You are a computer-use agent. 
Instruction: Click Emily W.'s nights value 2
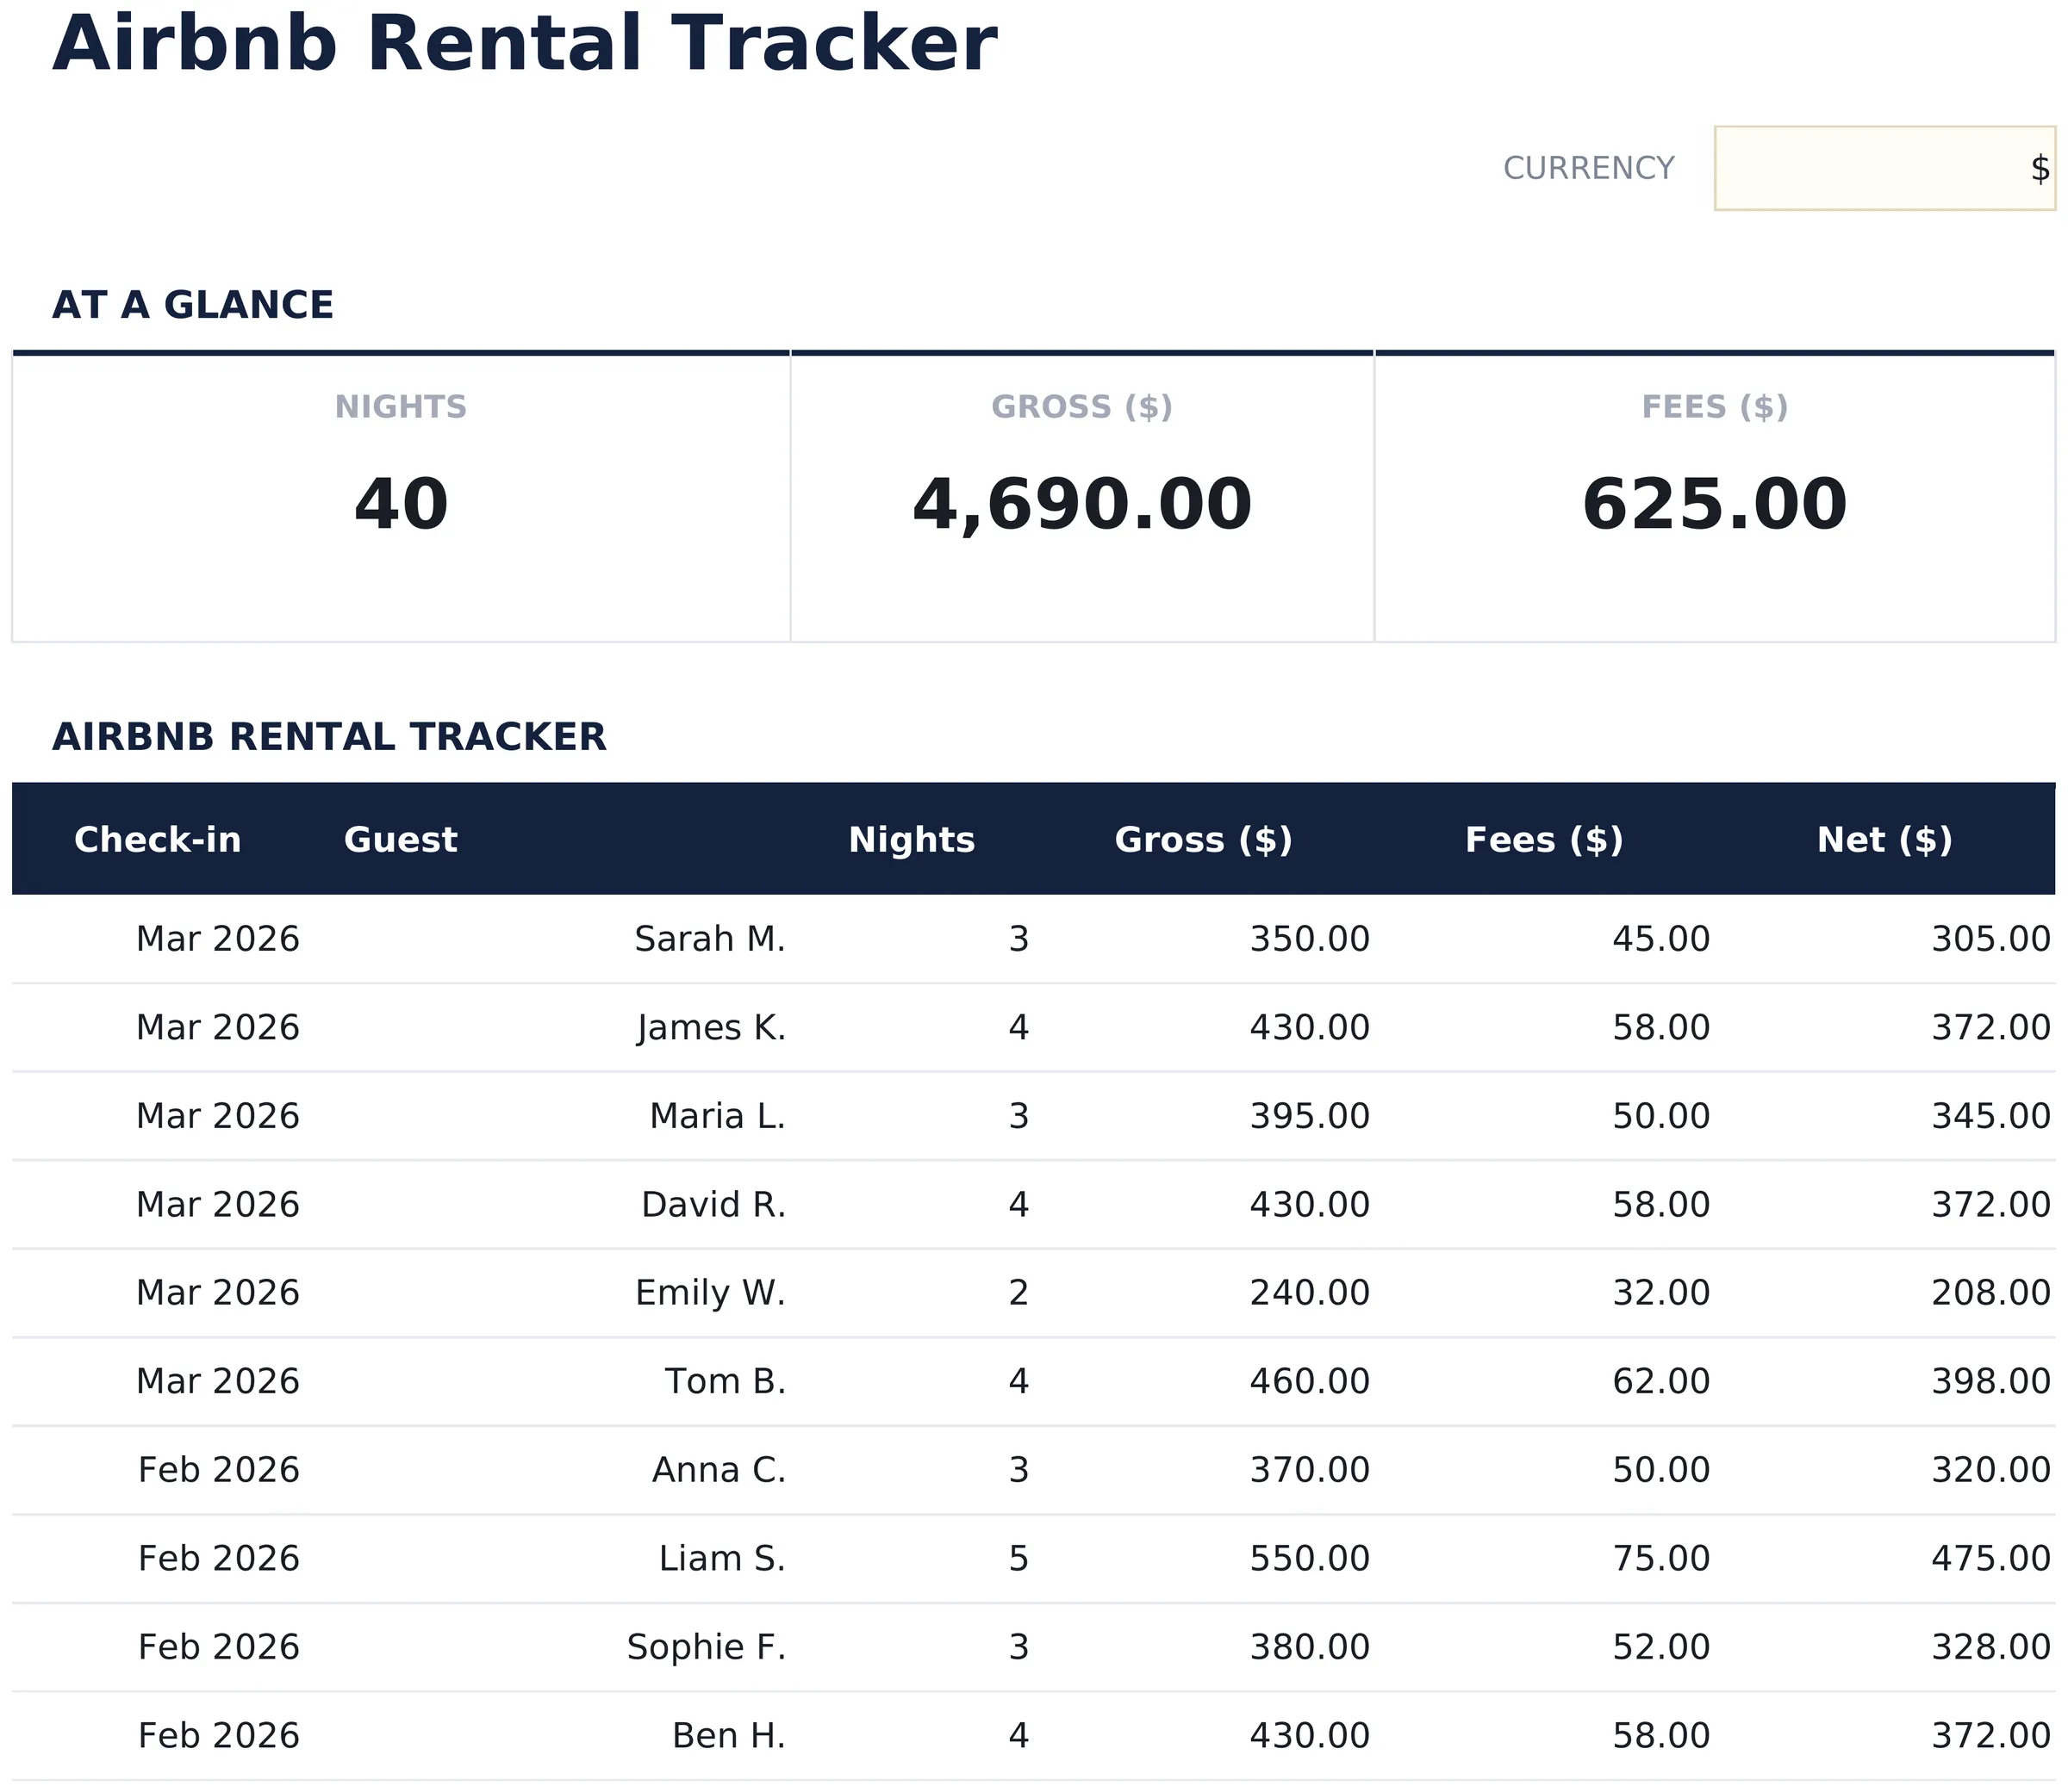coord(1018,1293)
